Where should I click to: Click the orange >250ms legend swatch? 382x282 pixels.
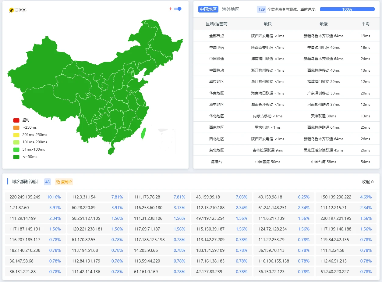(16, 128)
